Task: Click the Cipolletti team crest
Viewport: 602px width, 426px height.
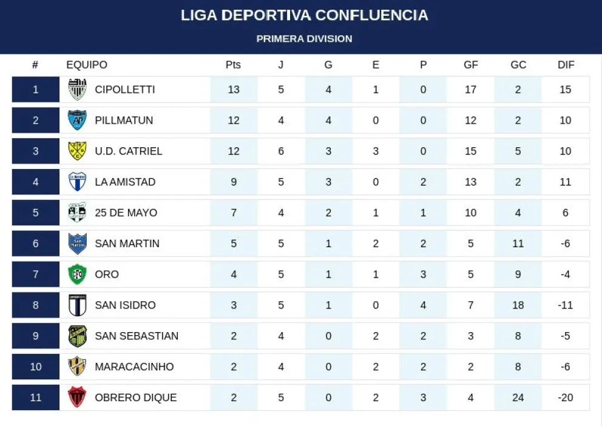Action: click(x=77, y=90)
